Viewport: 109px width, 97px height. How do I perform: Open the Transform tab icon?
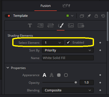[50, 25]
